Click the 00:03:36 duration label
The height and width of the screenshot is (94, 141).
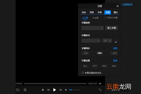point(92,84)
